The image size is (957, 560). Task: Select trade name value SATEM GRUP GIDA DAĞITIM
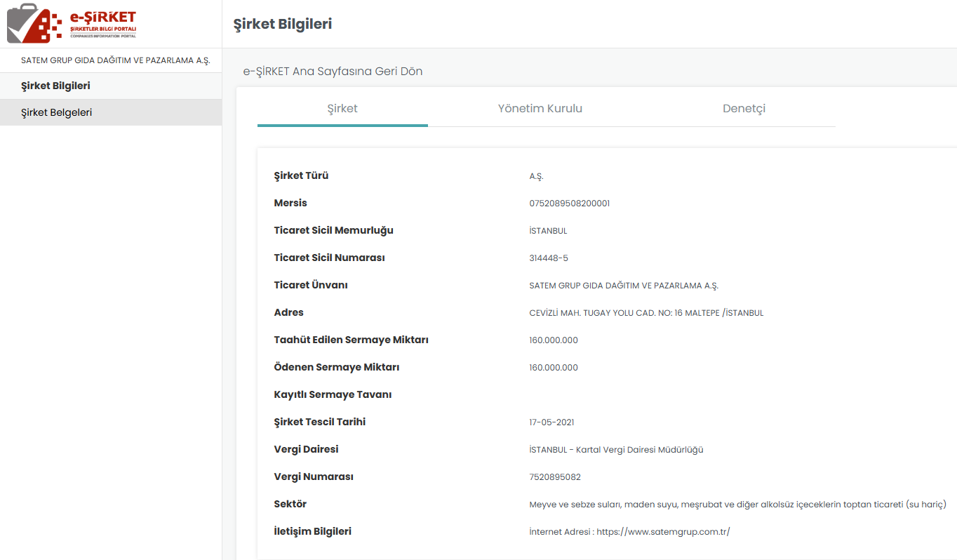624,286
